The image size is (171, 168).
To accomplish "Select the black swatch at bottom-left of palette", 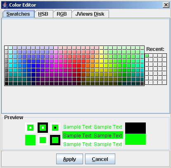I will [7, 84].
